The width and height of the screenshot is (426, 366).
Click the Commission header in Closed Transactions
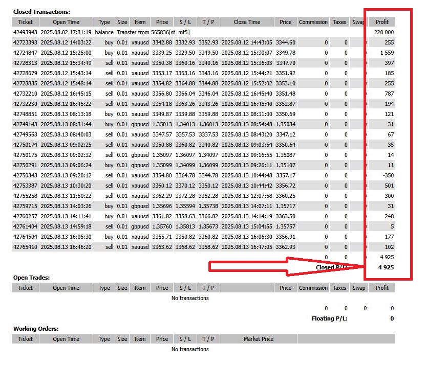coord(313,22)
